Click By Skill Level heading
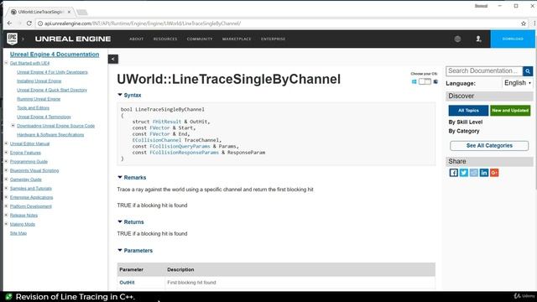Viewport: 537px width, 302px height. (x=466, y=122)
